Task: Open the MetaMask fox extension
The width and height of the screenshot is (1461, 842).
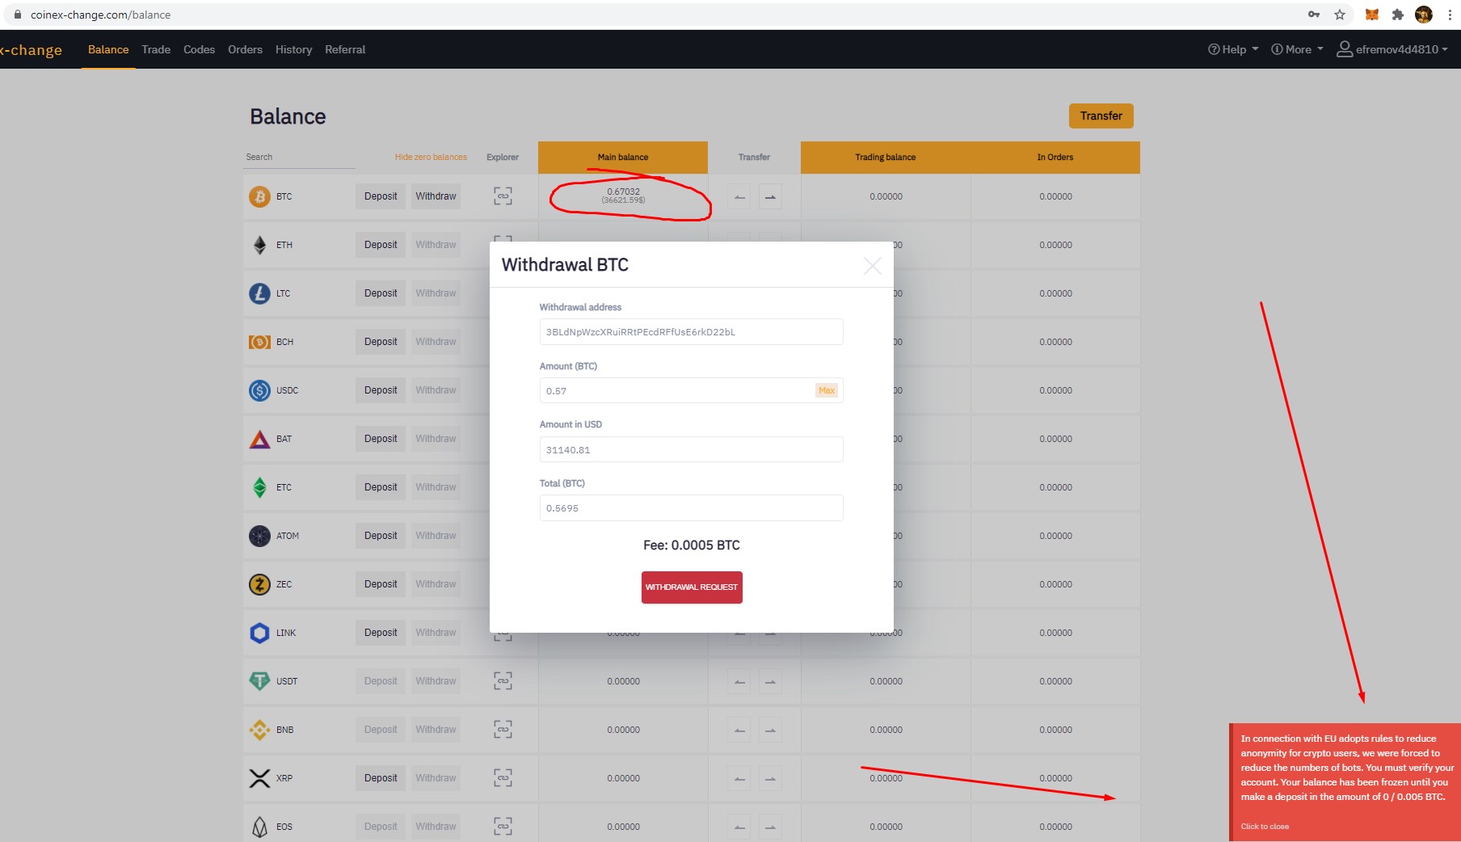Action: 1372,15
